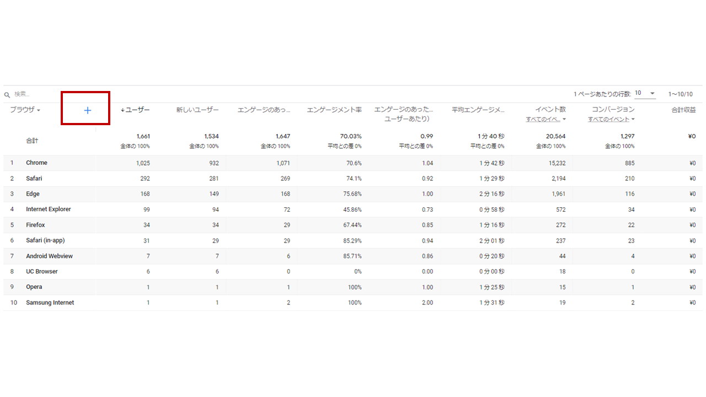This screenshot has height=397, width=706.
Task: Expand すべてのイベント under イベント数
Action: click(x=546, y=119)
